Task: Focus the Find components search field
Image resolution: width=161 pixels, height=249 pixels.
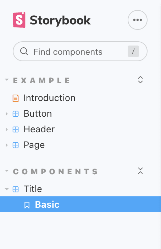Action: (80, 51)
